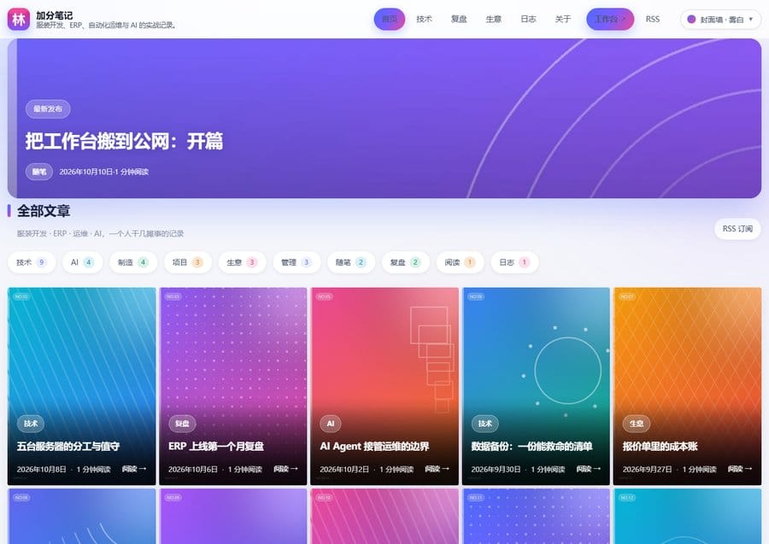
Task: Click the 林 site logo icon
Action: click(19, 19)
